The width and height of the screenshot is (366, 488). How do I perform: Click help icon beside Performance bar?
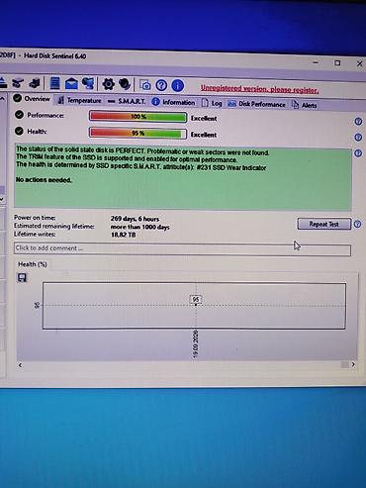pyautogui.click(x=358, y=122)
